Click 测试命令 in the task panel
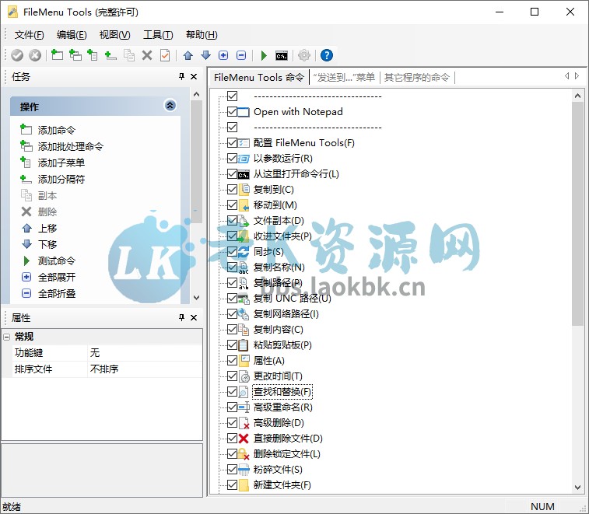 click(x=56, y=261)
